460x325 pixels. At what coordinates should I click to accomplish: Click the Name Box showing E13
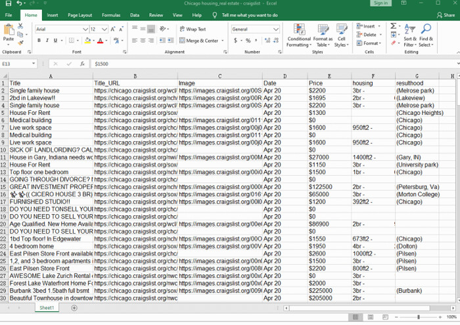(18, 64)
